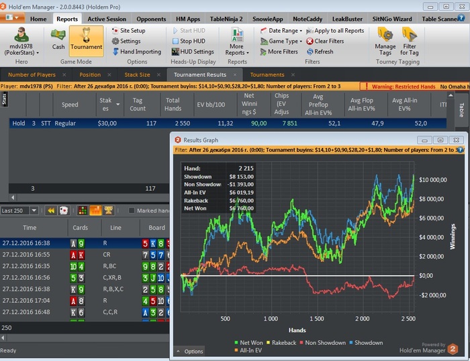Screen dimensions: 470x361
Task: Toggle the Marked hands checkbox
Action: point(132,210)
